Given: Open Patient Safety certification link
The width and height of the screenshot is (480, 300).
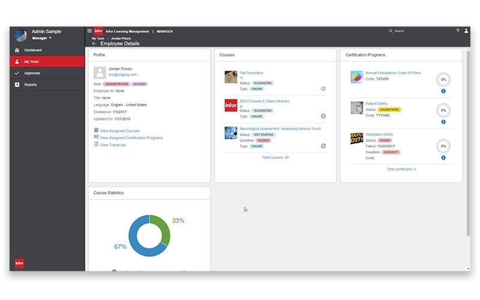Looking at the screenshot, I should 376,103.
